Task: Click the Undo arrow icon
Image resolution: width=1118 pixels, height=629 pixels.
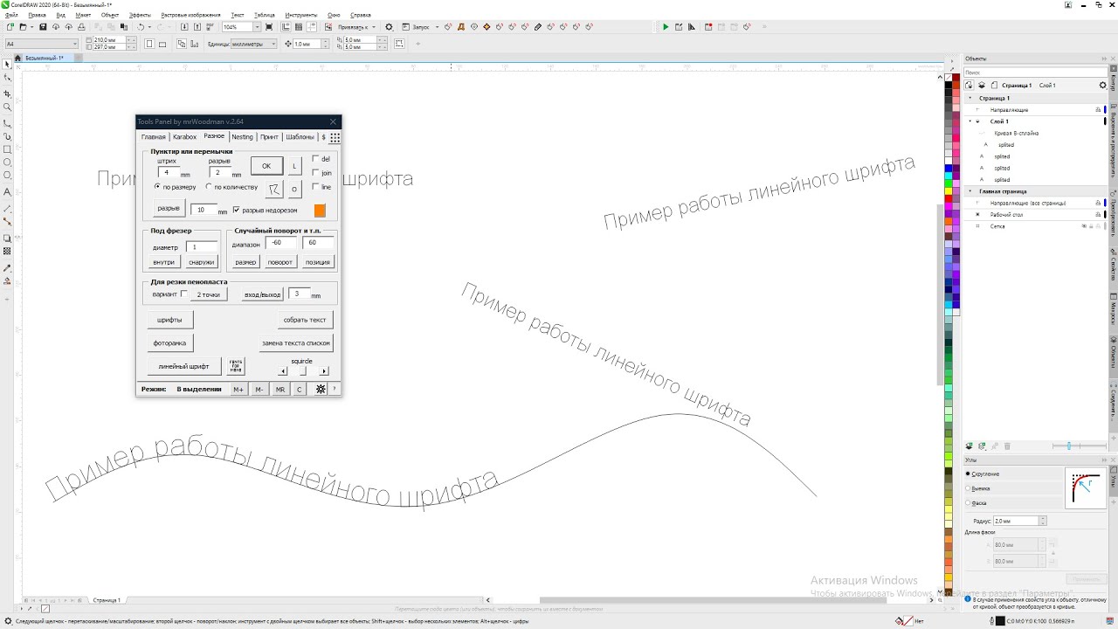Action: click(141, 27)
